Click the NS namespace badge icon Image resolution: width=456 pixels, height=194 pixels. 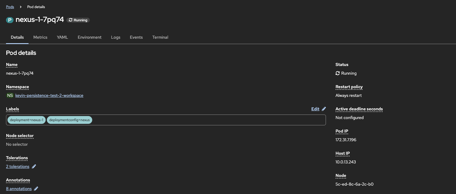[10, 95]
